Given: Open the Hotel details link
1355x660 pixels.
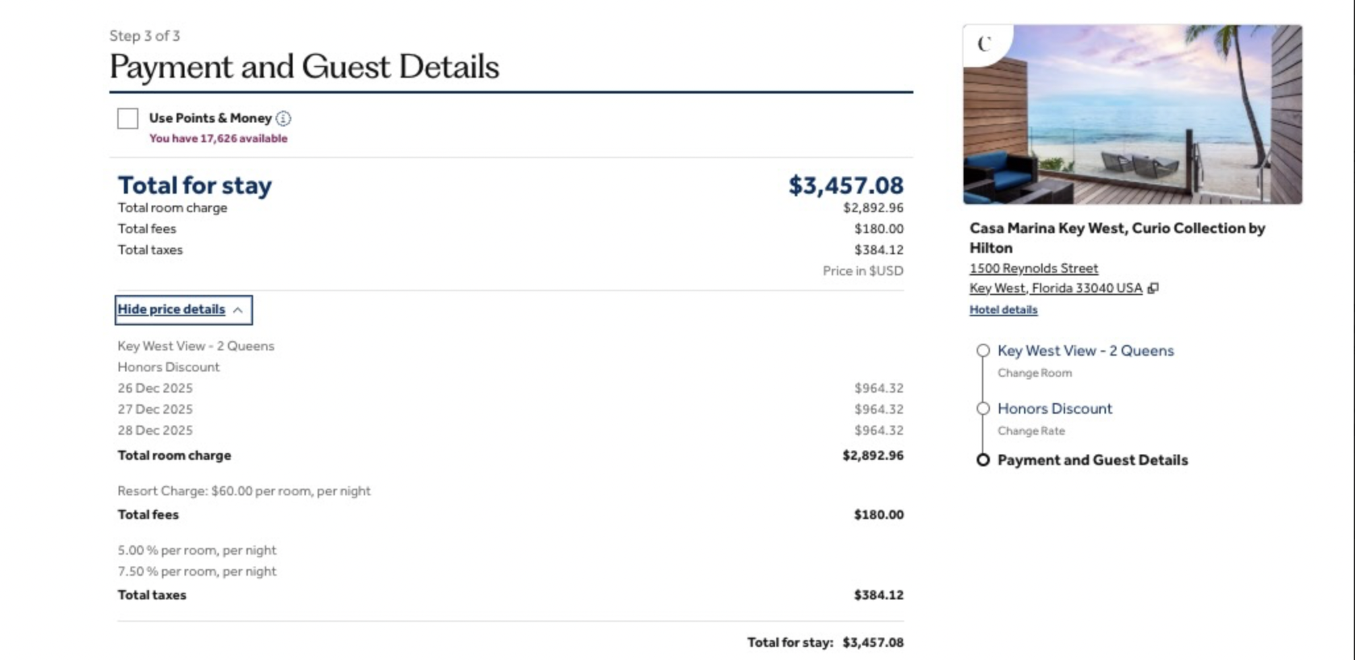Looking at the screenshot, I should click(x=1003, y=310).
